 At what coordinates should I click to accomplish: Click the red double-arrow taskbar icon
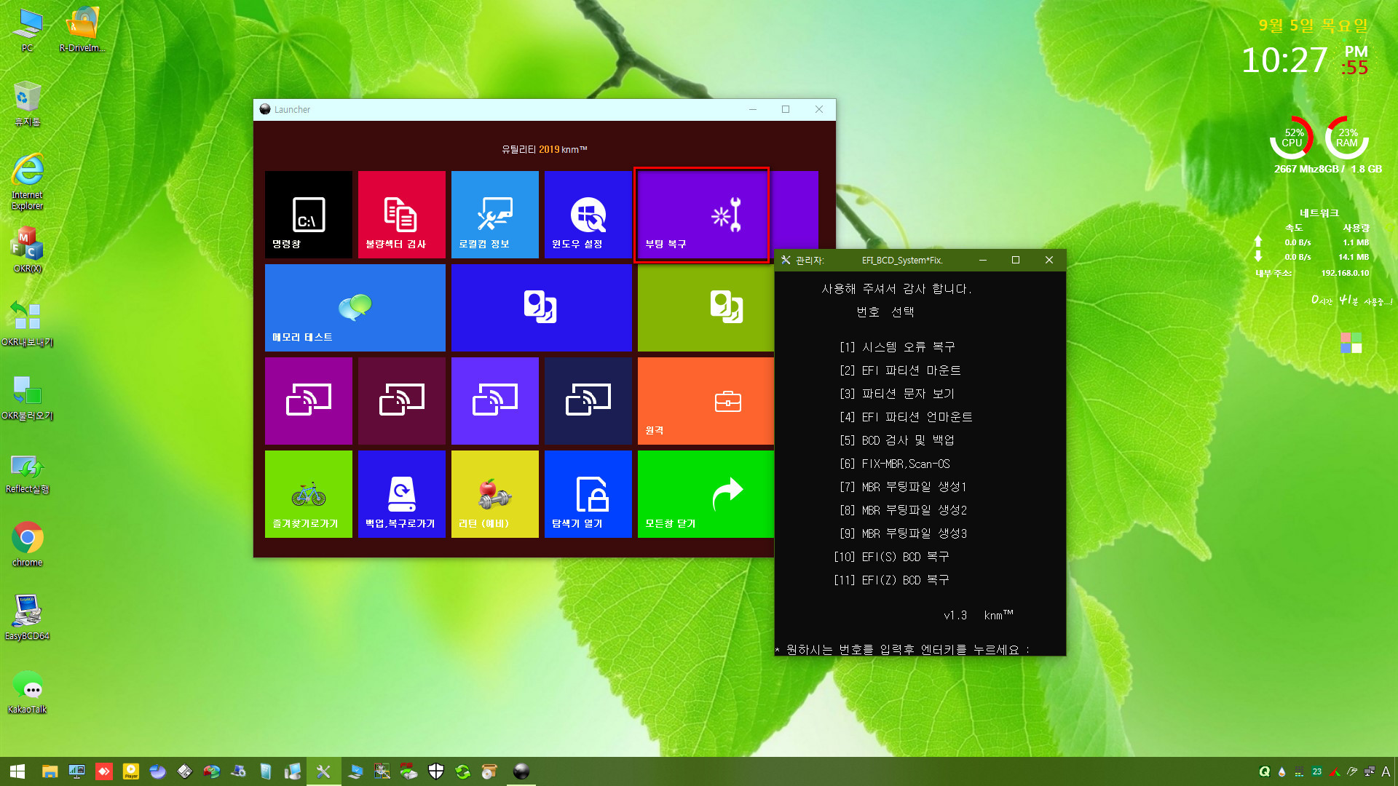coord(104,771)
